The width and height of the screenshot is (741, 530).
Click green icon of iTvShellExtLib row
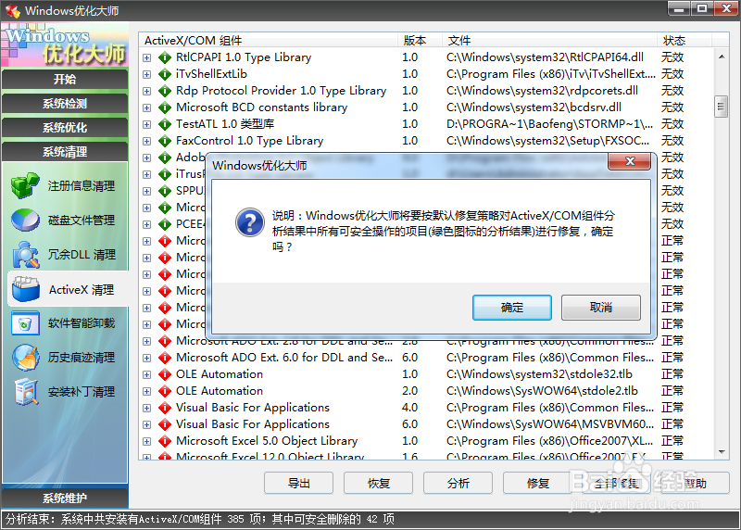(x=165, y=74)
